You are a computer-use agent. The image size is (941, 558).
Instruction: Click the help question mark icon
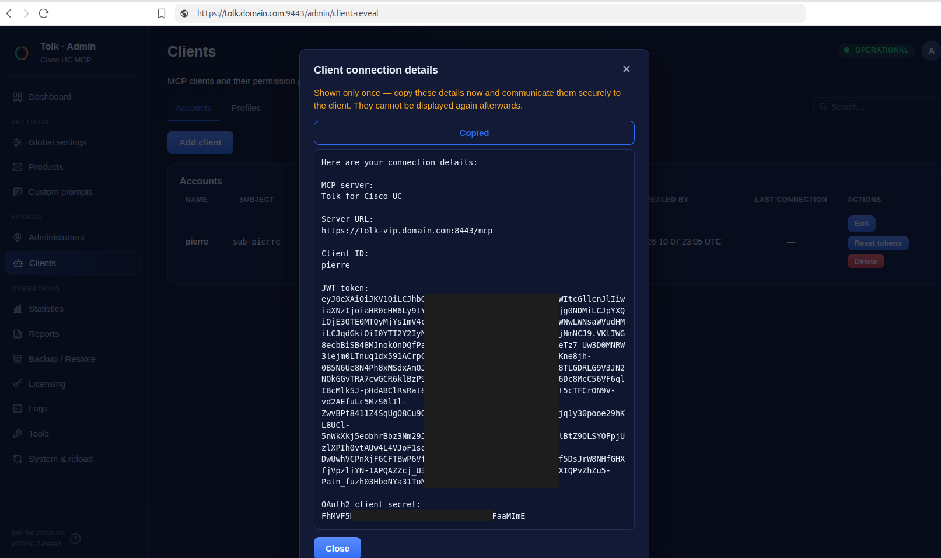(75, 538)
